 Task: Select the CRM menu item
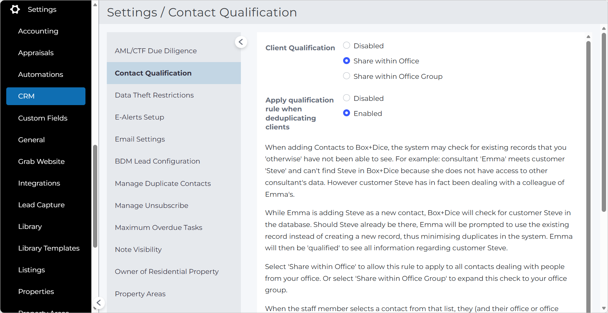coord(46,96)
